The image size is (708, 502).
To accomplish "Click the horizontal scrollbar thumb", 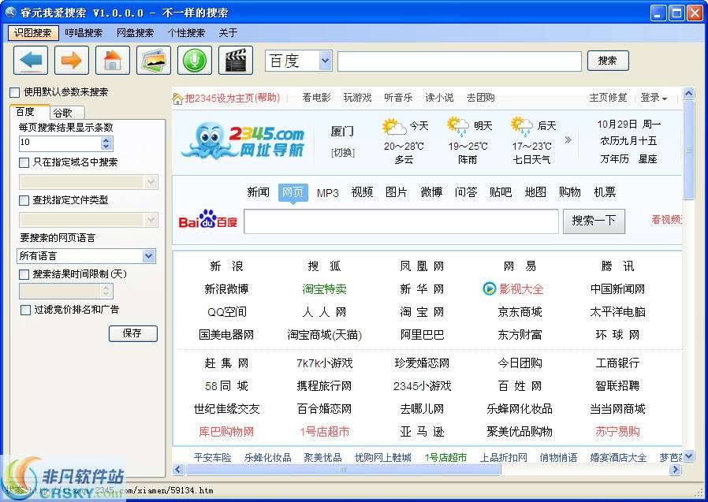I will 343,470.
